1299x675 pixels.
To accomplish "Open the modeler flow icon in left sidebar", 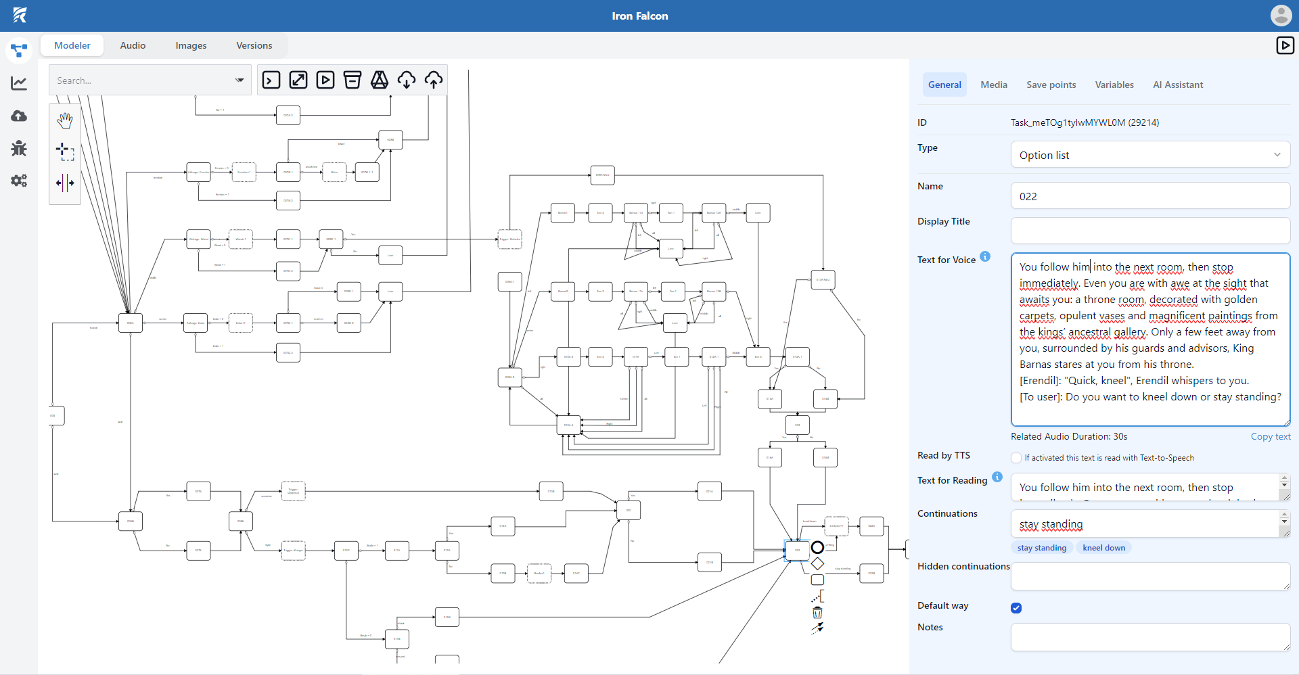I will [19, 51].
